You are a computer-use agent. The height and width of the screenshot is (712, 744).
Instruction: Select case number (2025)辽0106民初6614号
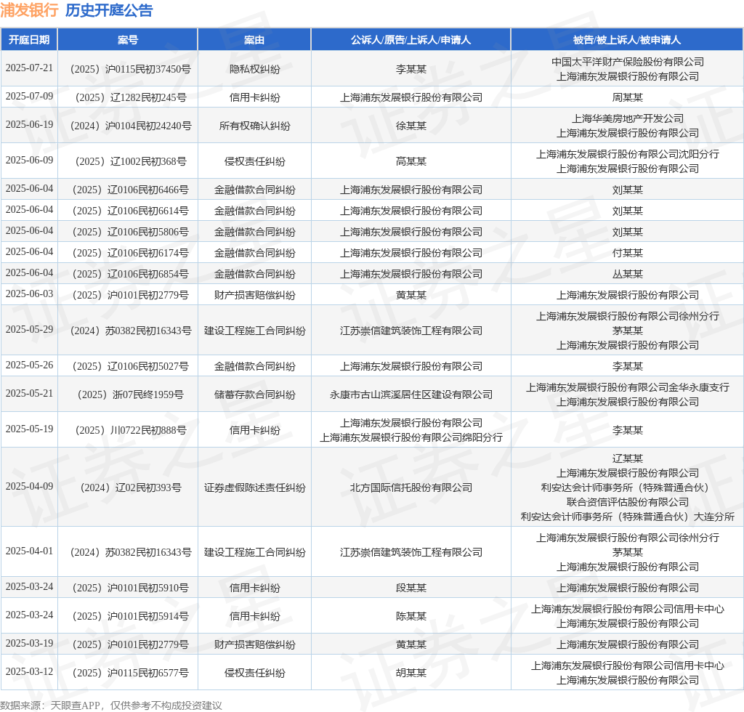coord(131,211)
